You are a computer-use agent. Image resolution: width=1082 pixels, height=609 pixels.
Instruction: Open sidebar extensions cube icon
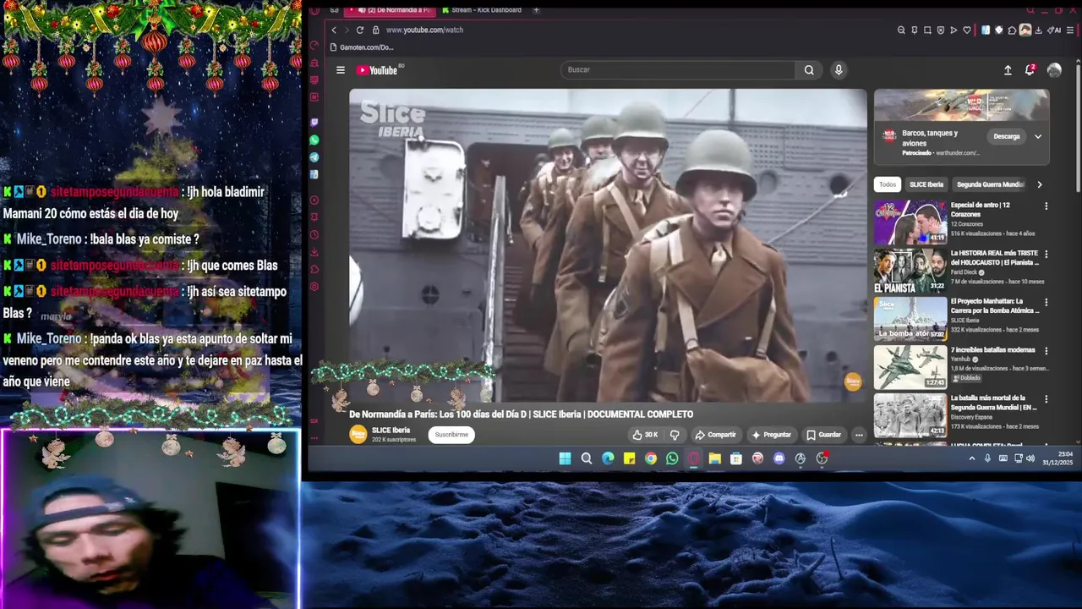(x=314, y=270)
